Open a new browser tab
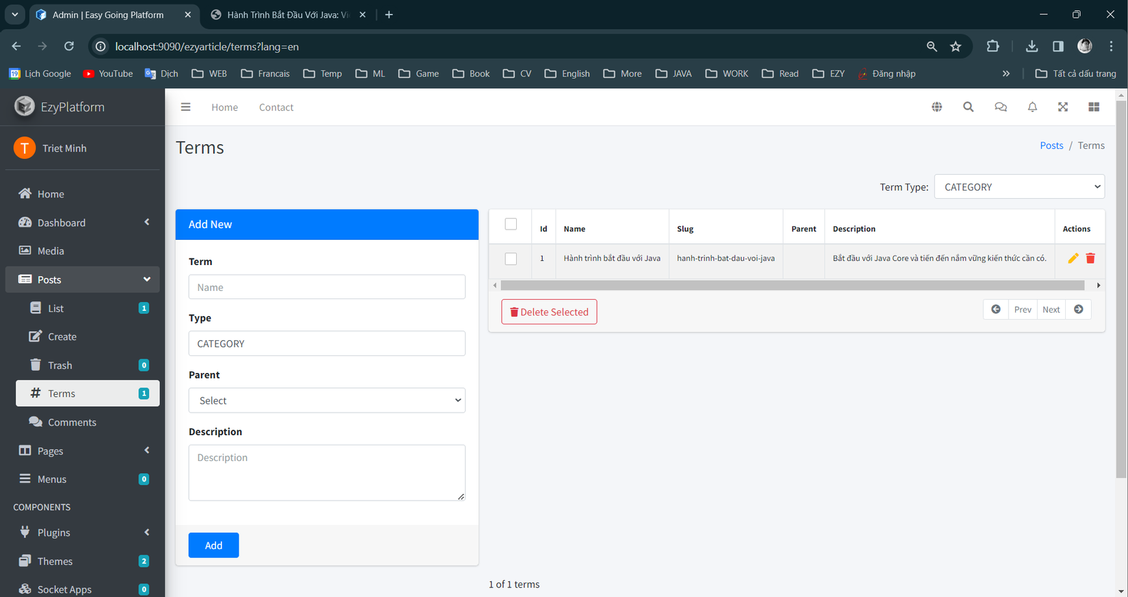Image resolution: width=1128 pixels, height=597 pixels. pyautogui.click(x=389, y=14)
